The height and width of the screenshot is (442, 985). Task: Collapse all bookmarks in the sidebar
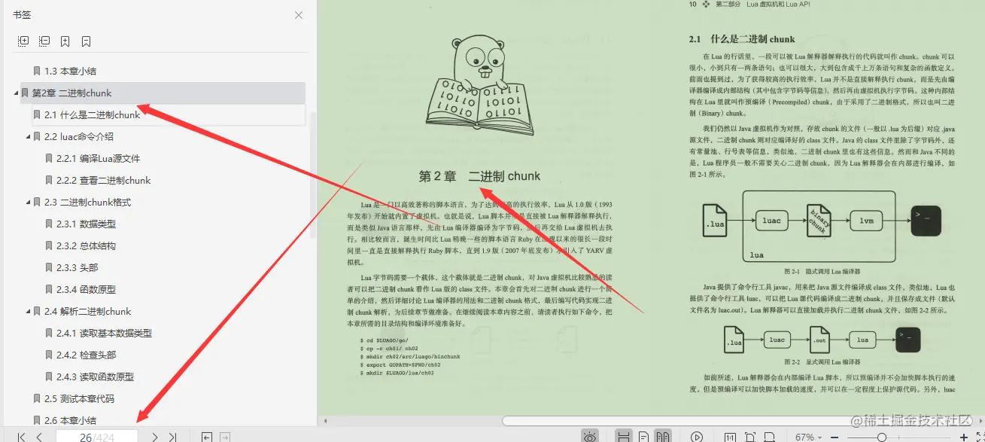click(x=44, y=41)
